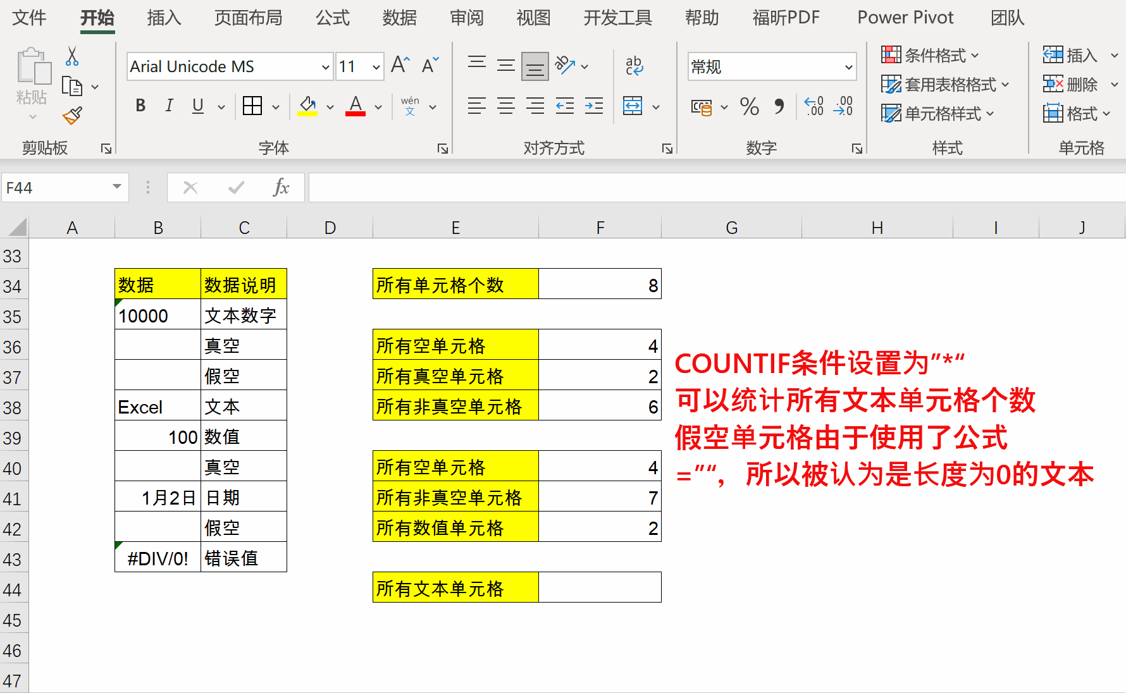Click the cut (scissors) icon

[x=71, y=57]
